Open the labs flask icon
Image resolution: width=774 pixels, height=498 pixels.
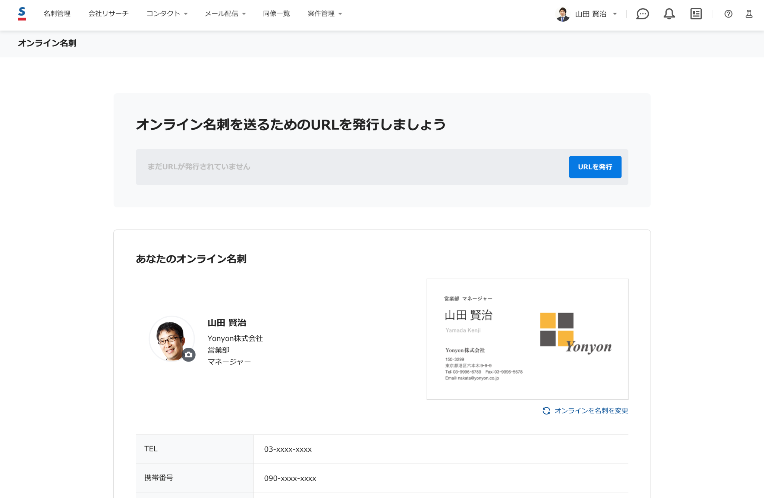749,14
